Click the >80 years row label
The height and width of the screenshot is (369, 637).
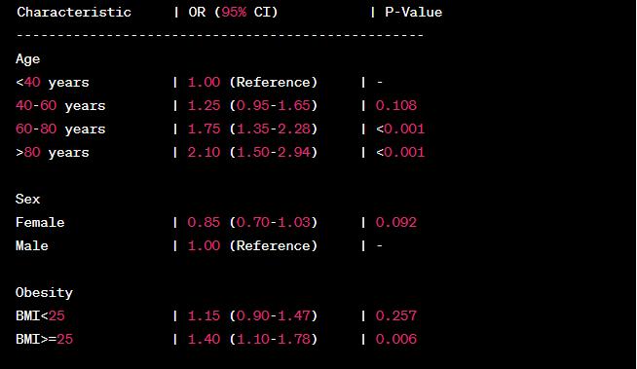(x=53, y=153)
